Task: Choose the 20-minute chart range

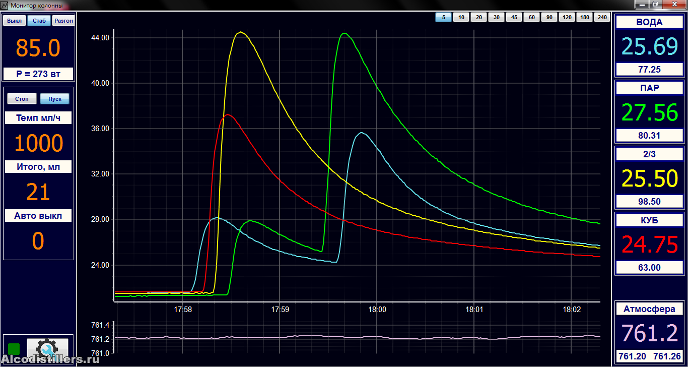Action: pos(478,18)
